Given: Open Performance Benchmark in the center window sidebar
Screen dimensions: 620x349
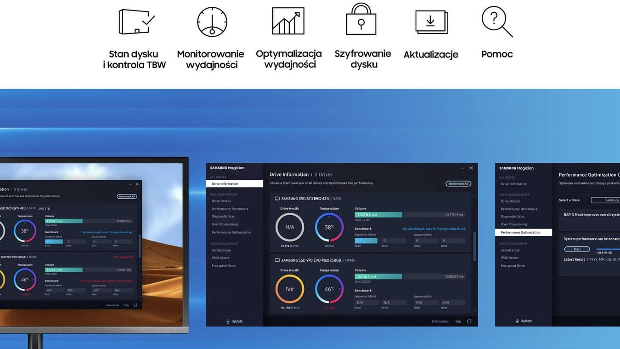Looking at the screenshot, I should (230, 209).
